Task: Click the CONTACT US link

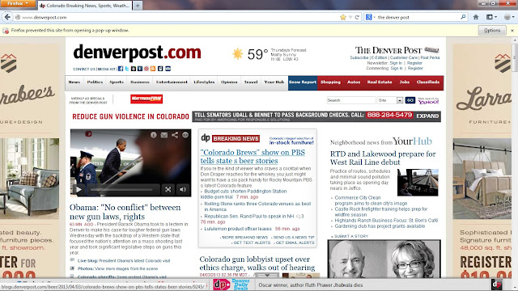Action: (x=84, y=69)
